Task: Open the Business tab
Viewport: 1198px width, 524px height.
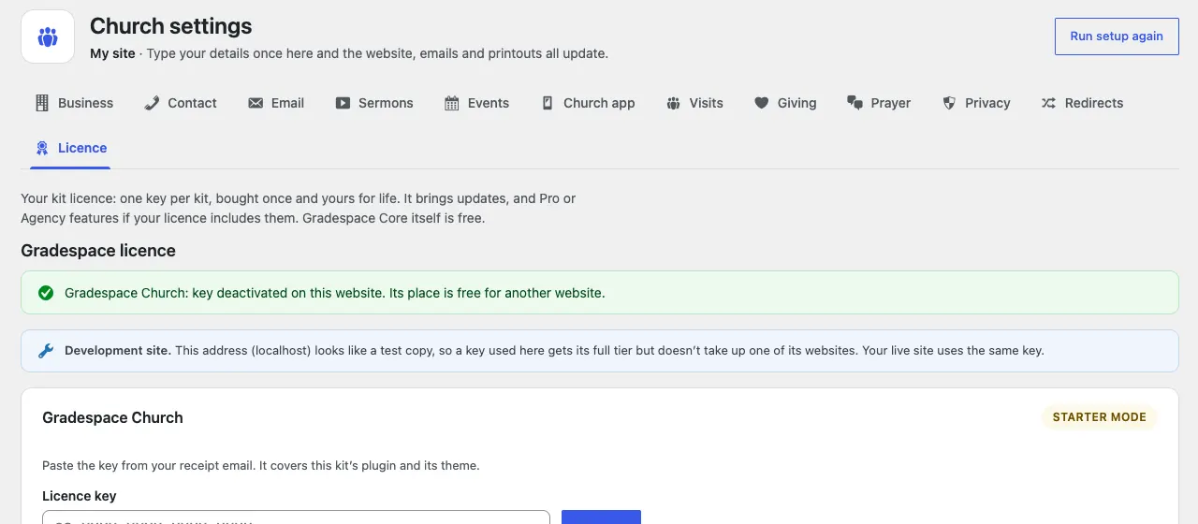Action: (74, 103)
